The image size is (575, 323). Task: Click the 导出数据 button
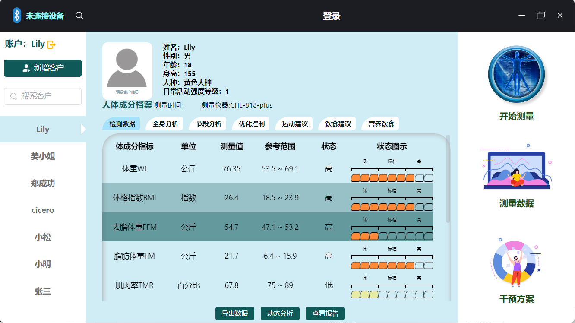coord(235,313)
